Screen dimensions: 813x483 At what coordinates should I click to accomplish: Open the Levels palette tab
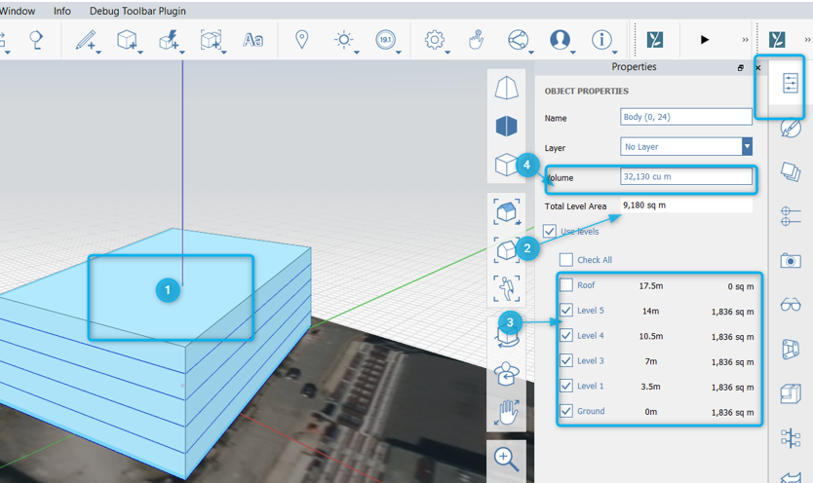pos(791,216)
